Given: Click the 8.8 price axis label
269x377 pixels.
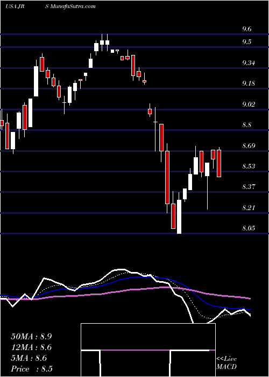Looking at the screenshot, I should [247, 125].
